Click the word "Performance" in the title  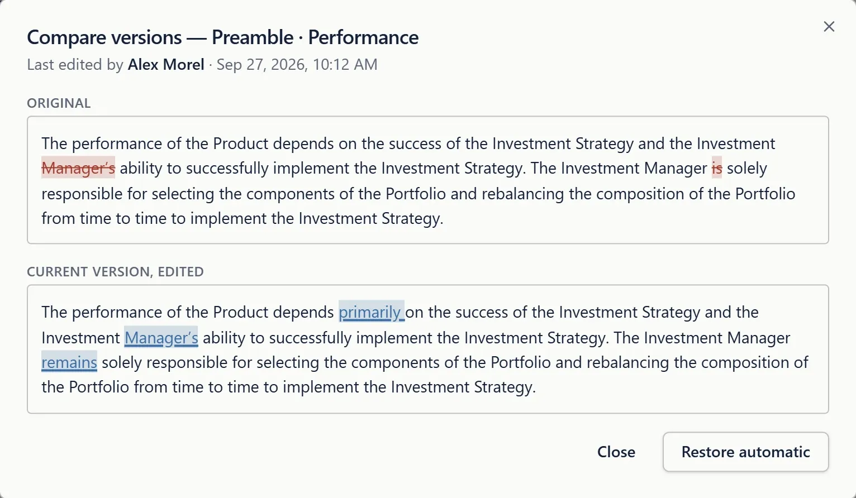(363, 37)
